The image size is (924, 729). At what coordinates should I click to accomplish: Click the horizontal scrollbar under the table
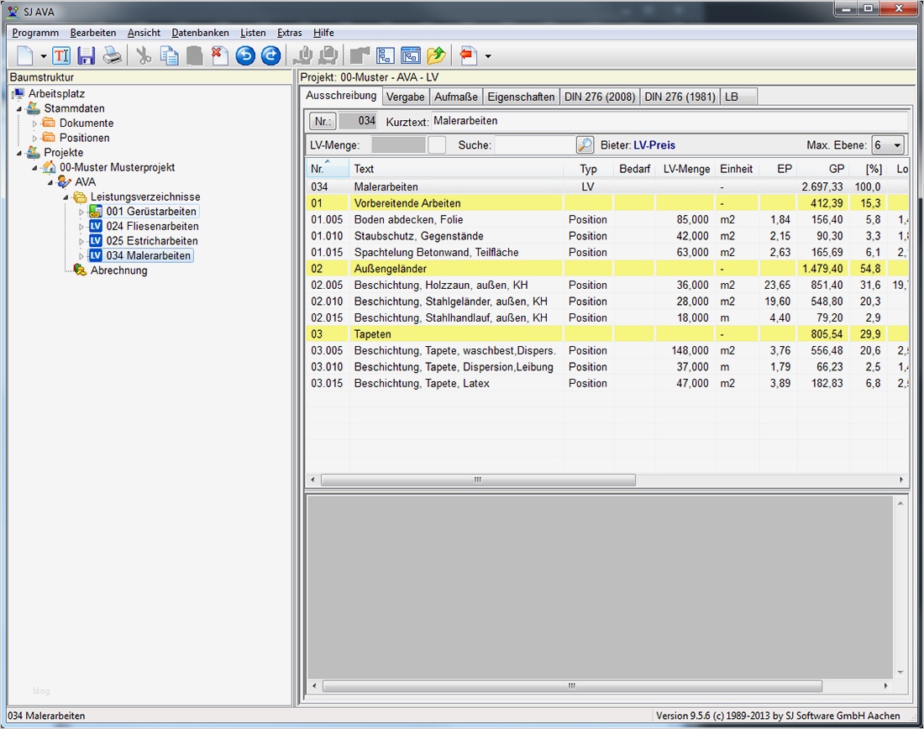tap(477, 480)
